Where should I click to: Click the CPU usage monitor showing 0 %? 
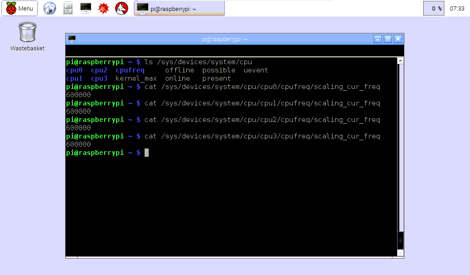pos(433,8)
